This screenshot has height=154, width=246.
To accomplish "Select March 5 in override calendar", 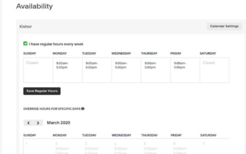I will (x=156, y=146).
